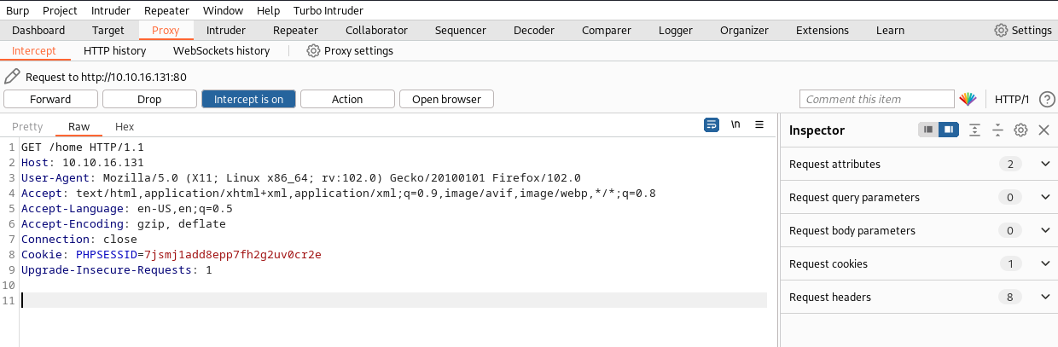Switch to the Comparer tab
Screen dimensions: 1058x347
[x=607, y=30]
